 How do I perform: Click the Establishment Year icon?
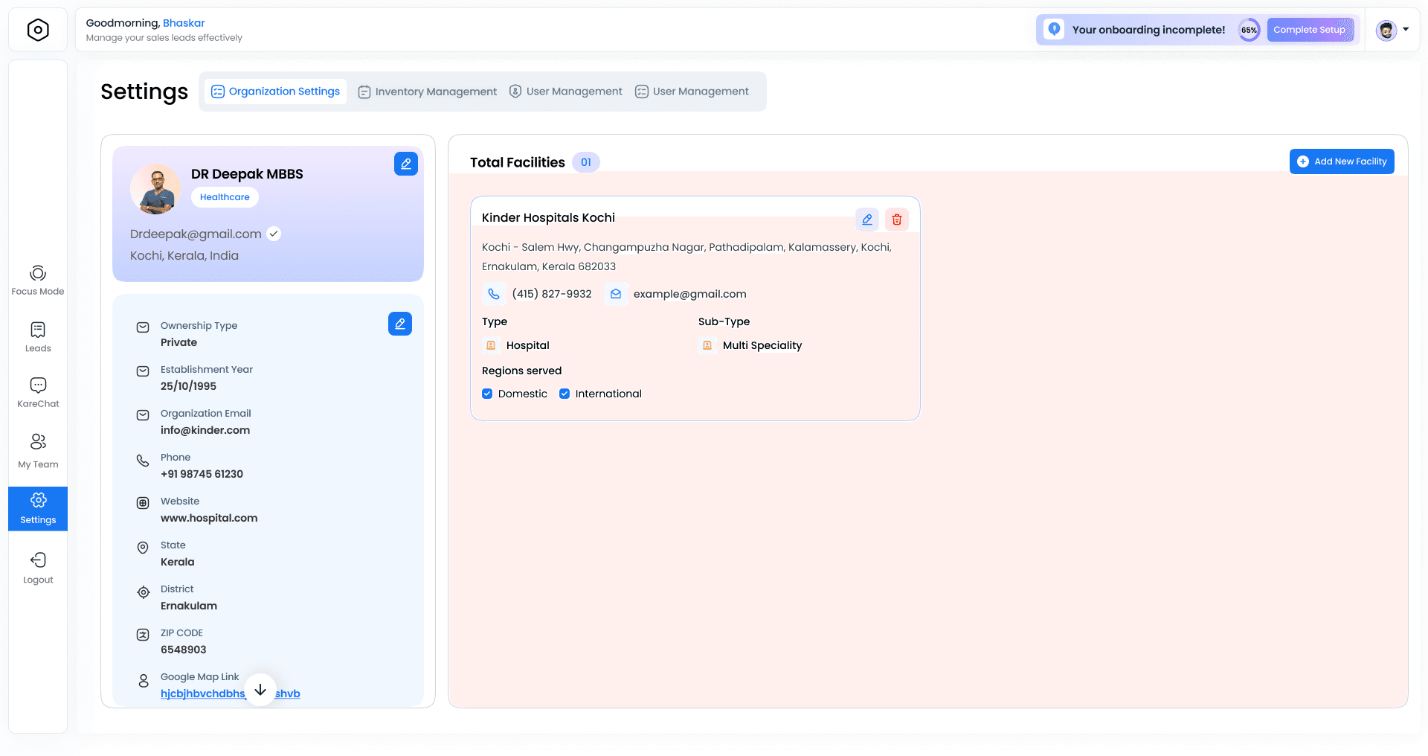[143, 371]
